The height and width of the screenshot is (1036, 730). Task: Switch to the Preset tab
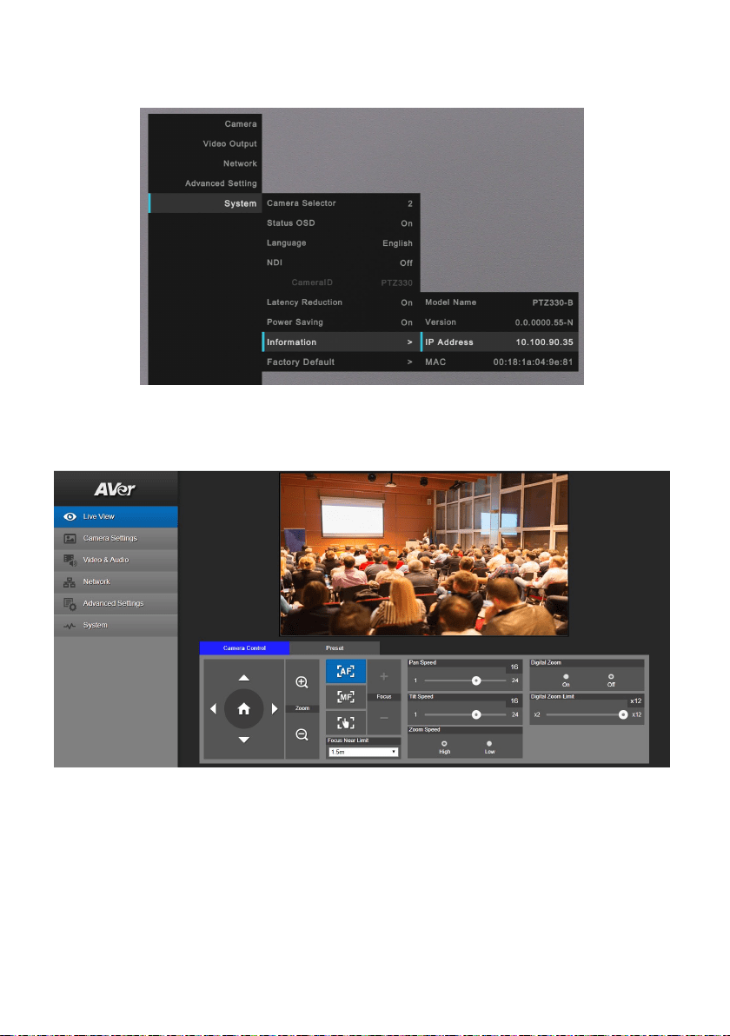(335, 648)
